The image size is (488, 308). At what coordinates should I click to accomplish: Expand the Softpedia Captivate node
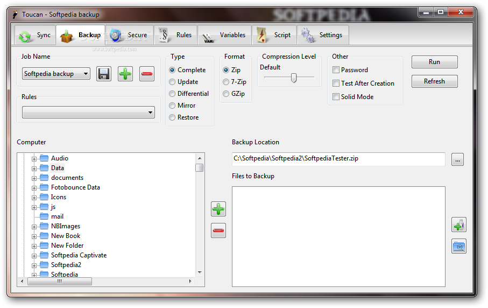34,256
